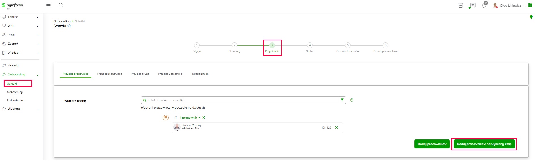Click Dodaj pracowników na wybrany etap
This screenshot has width=535, height=164.
[x=484, y=144]
